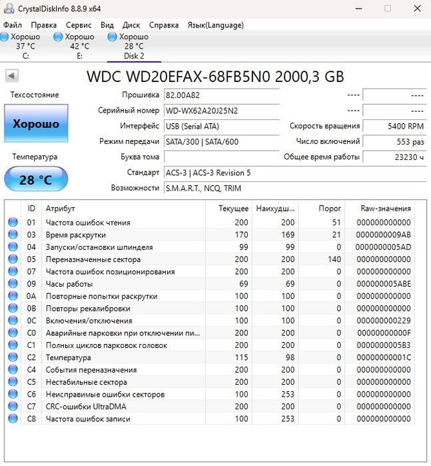Click the power-on hours field 23230 ч
Screen dimensions: 431x466
coord(394,157)
